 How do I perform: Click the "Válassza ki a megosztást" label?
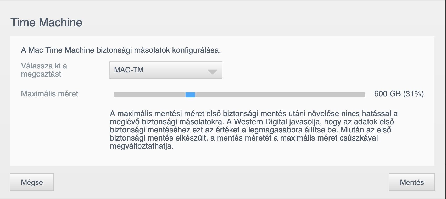pos(44,70)
